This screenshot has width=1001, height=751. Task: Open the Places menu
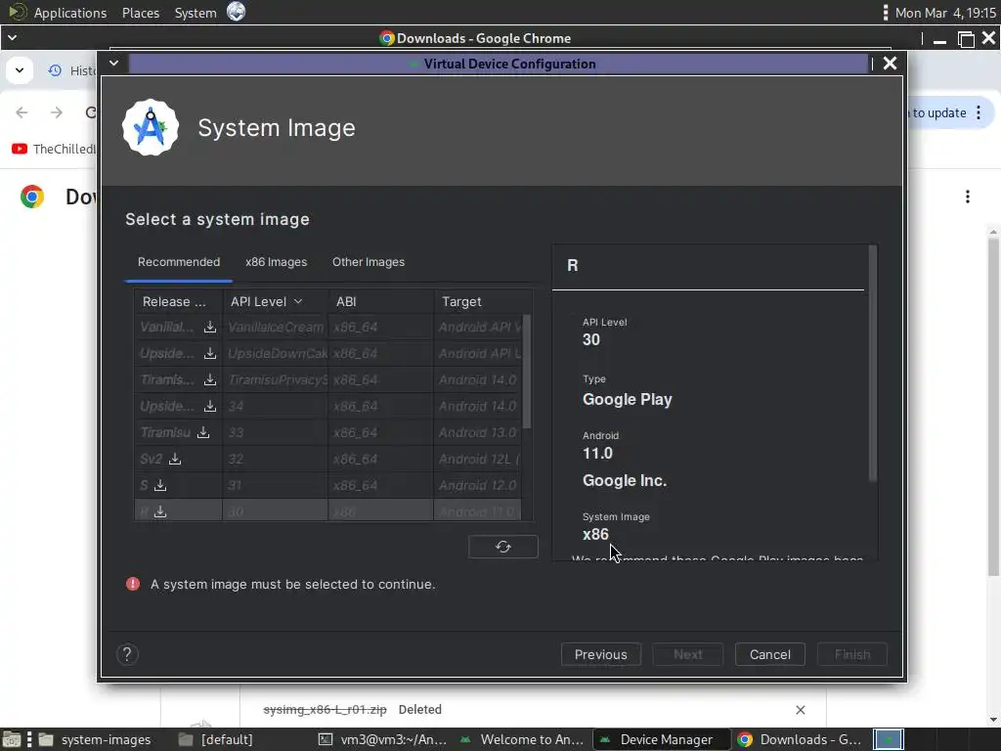(141, 12)
